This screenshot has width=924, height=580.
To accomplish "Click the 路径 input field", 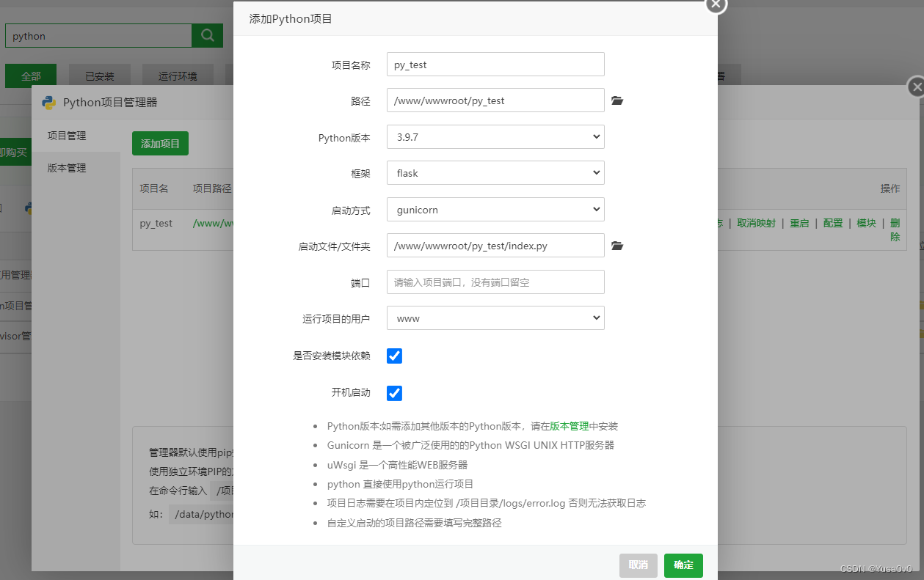I will coord(495,100).
